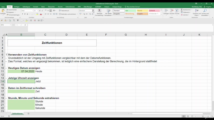Click the formula bar input area
The width and height of the screenshot is (214, 120).
pyautogui.click(x=120, y=28)
